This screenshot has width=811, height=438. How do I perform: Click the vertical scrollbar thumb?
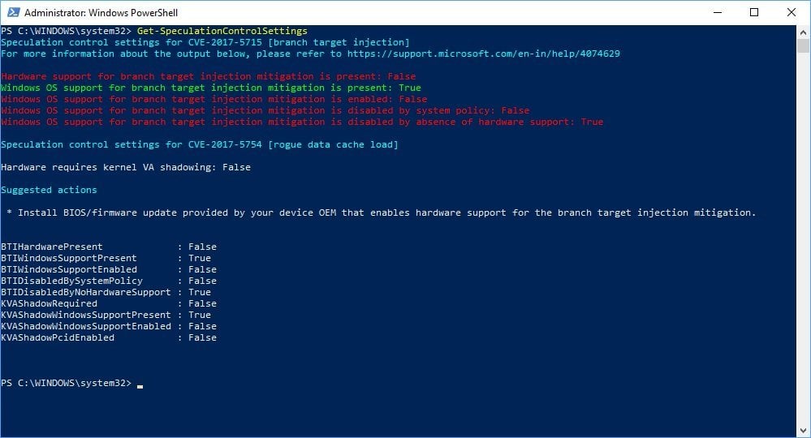(803, 45)
